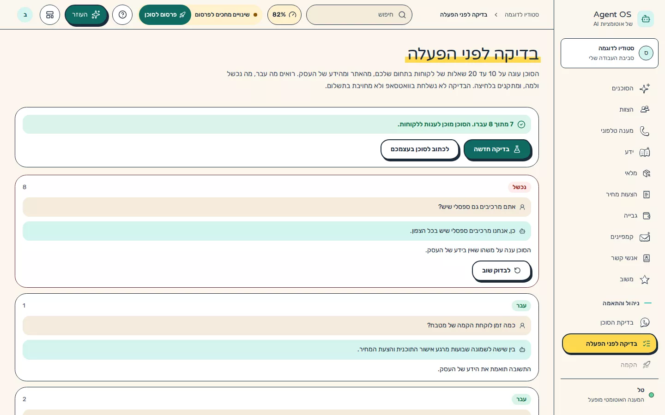
Task: Click note התשובה תואמת את הידע של העסק
Action: click(484, 369)
